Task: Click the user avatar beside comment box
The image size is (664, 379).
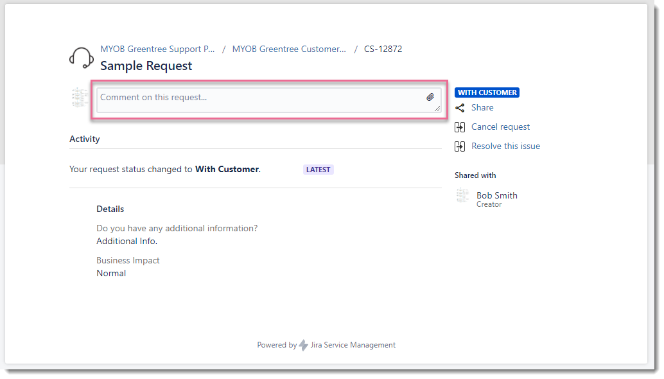Action: 79,98
